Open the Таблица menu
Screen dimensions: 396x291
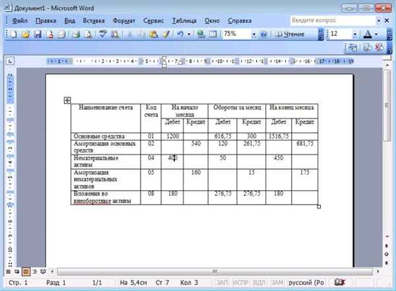point(184,20)
